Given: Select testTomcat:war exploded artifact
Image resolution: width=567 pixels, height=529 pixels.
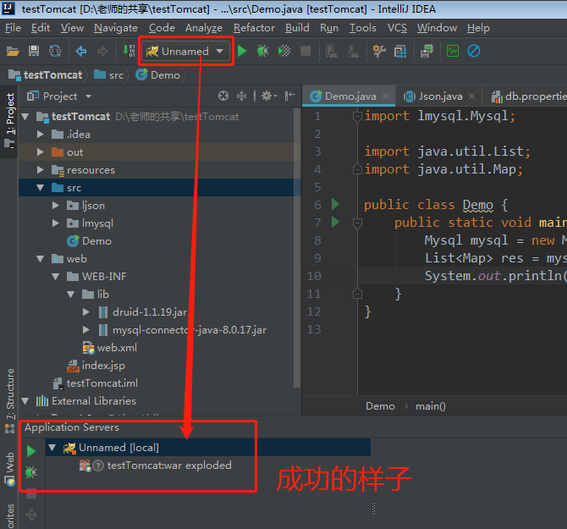Looking at the screenshot, I should point(156,466).
